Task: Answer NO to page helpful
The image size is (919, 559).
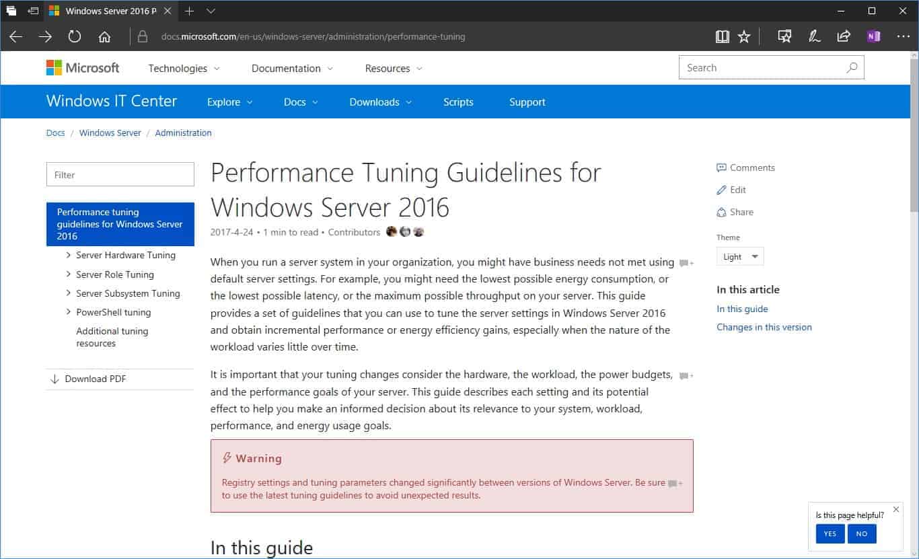Action: pos(862,534)
